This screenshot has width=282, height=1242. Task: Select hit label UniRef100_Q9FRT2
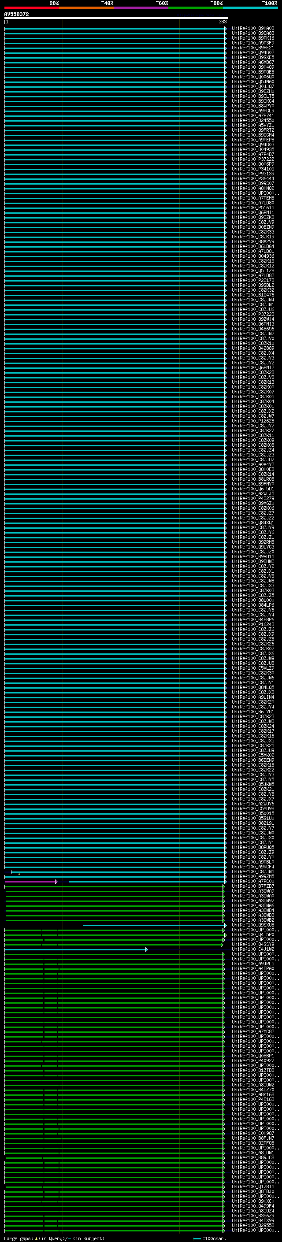point(253,130)
